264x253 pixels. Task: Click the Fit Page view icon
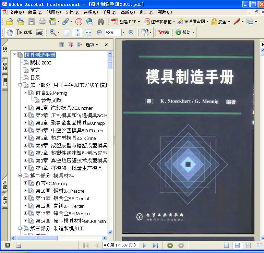coord(77,33)
